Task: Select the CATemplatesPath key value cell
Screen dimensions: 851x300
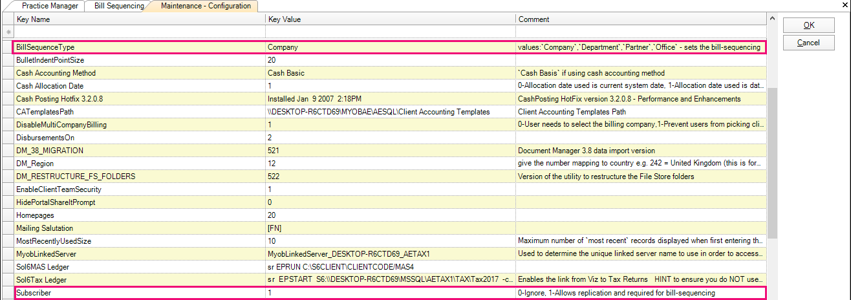Action: (x=390, y=112)
